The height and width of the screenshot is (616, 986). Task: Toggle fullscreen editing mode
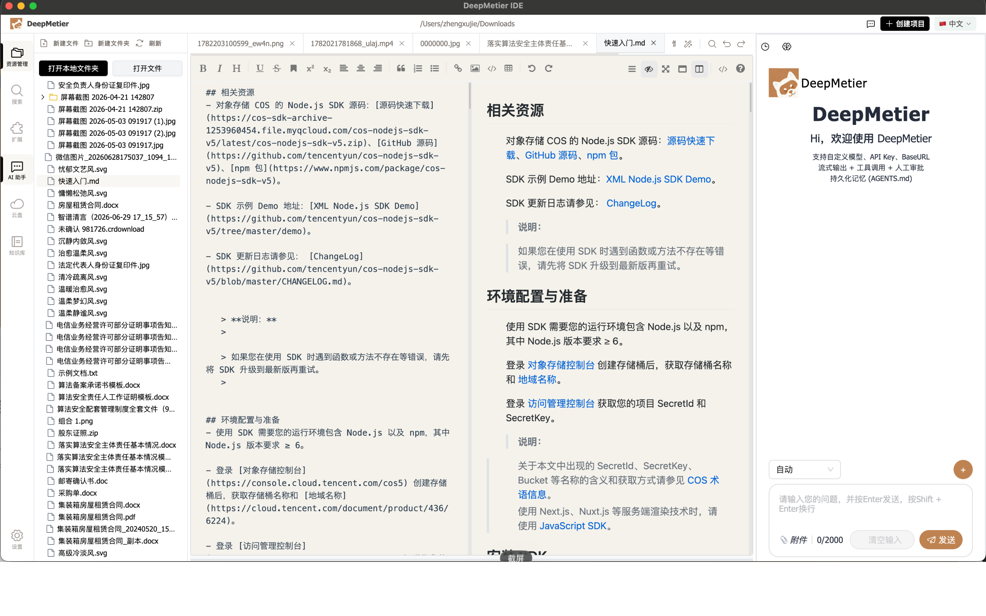tap(666, 69)
